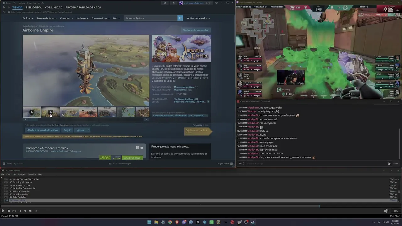Click the Seguir button

[x=67, y=130]
